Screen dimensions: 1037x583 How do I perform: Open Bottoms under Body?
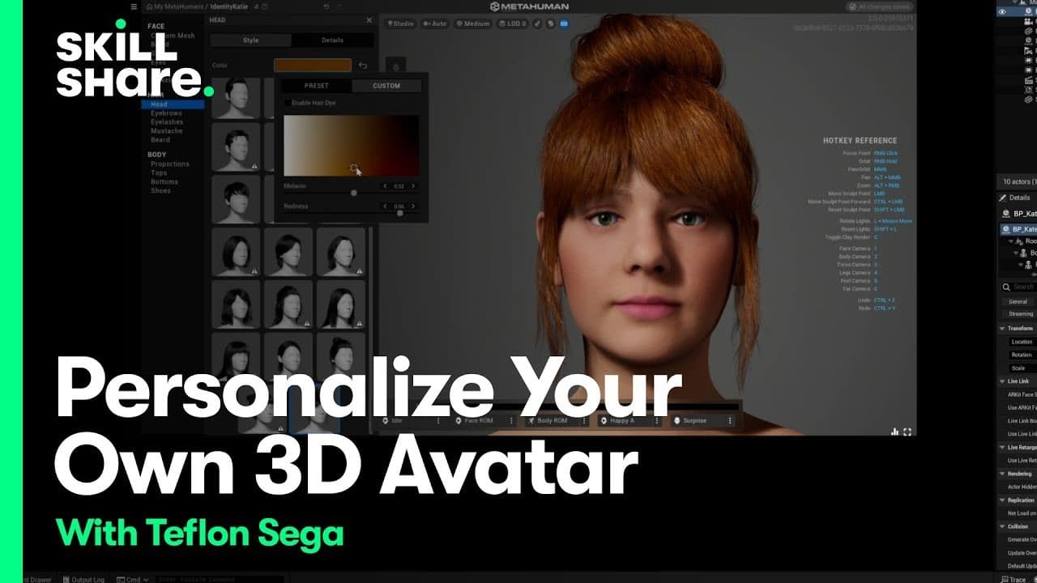coord(164,182)
